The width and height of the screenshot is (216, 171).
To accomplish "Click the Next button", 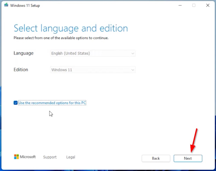I will [x=188, y=158].
